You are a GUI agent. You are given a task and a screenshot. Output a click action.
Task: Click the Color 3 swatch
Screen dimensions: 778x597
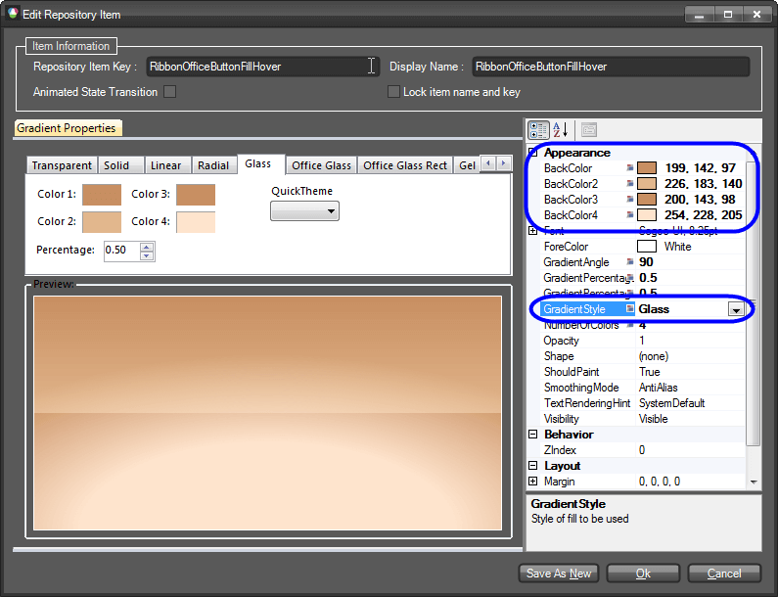(196, 195)
